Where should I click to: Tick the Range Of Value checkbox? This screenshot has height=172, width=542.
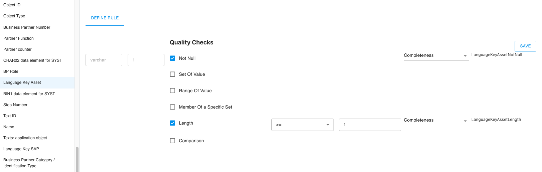pyautogui.click(x=172, y=91)
